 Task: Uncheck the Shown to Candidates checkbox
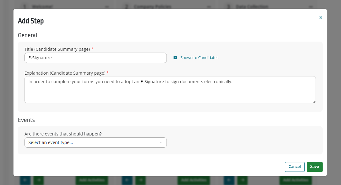175,58
